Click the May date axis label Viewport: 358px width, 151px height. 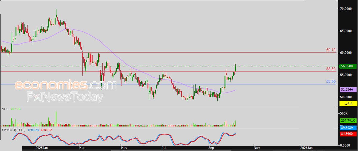[x=124, y=148]
